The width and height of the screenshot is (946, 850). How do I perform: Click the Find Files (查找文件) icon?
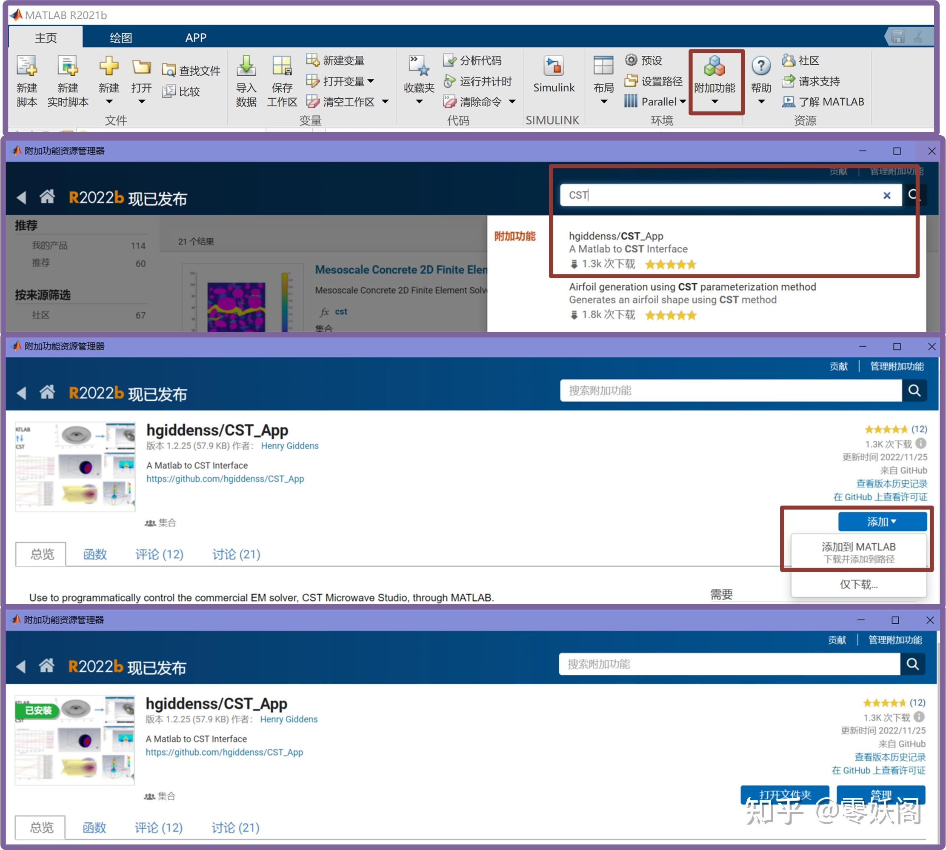coord(168,71)
